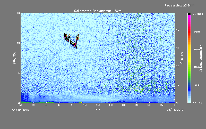Click the 40 kft tick label on the right axis
Image resolution: width=206 pixels, height=129 pixels.
[x=177, y=30]
